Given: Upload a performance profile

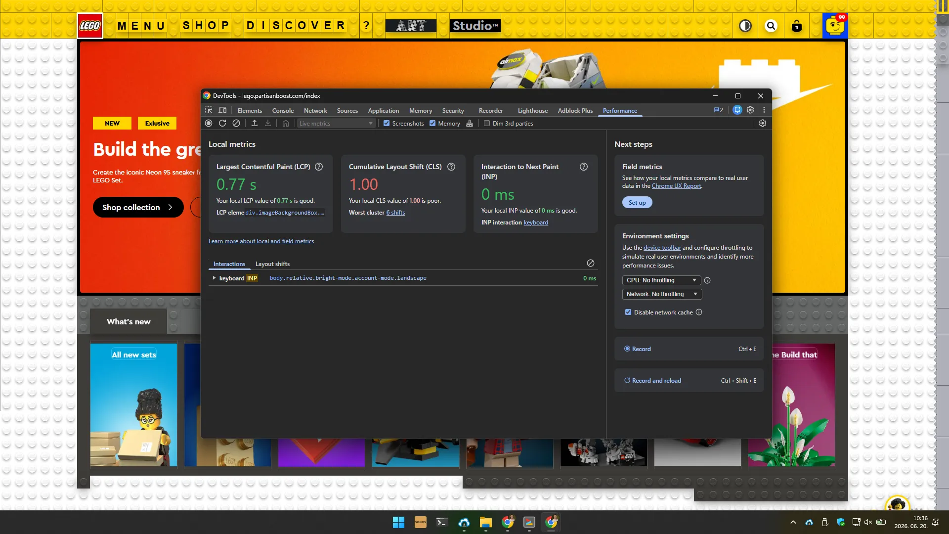Looking at the screenshot, I should tap(255, 123).
